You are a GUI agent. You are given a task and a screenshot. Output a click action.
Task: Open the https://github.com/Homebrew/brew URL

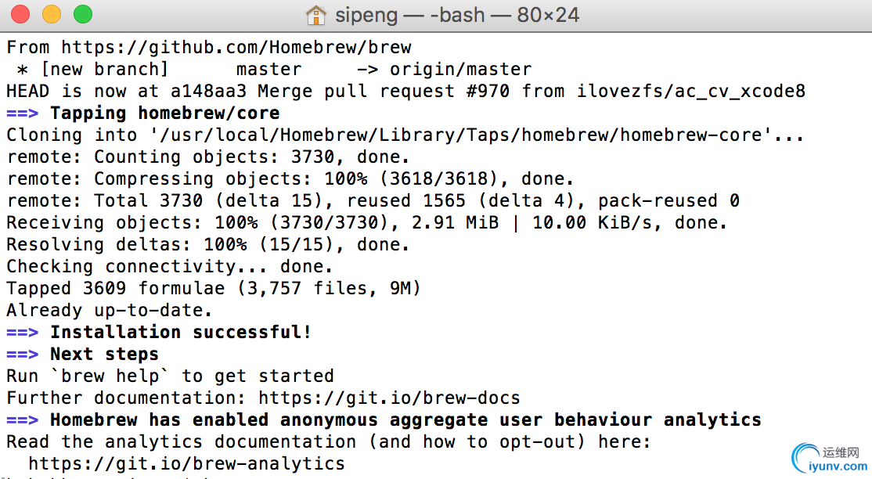click(x=236, y=47)
